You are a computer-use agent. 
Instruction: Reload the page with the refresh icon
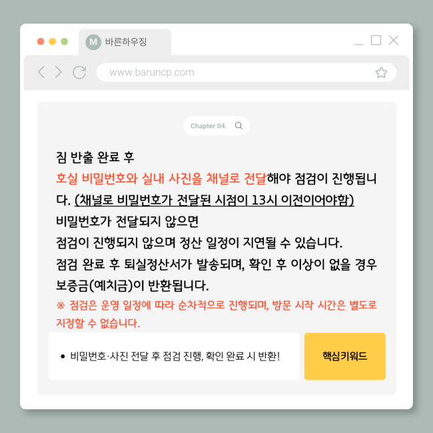coord(79,73)
